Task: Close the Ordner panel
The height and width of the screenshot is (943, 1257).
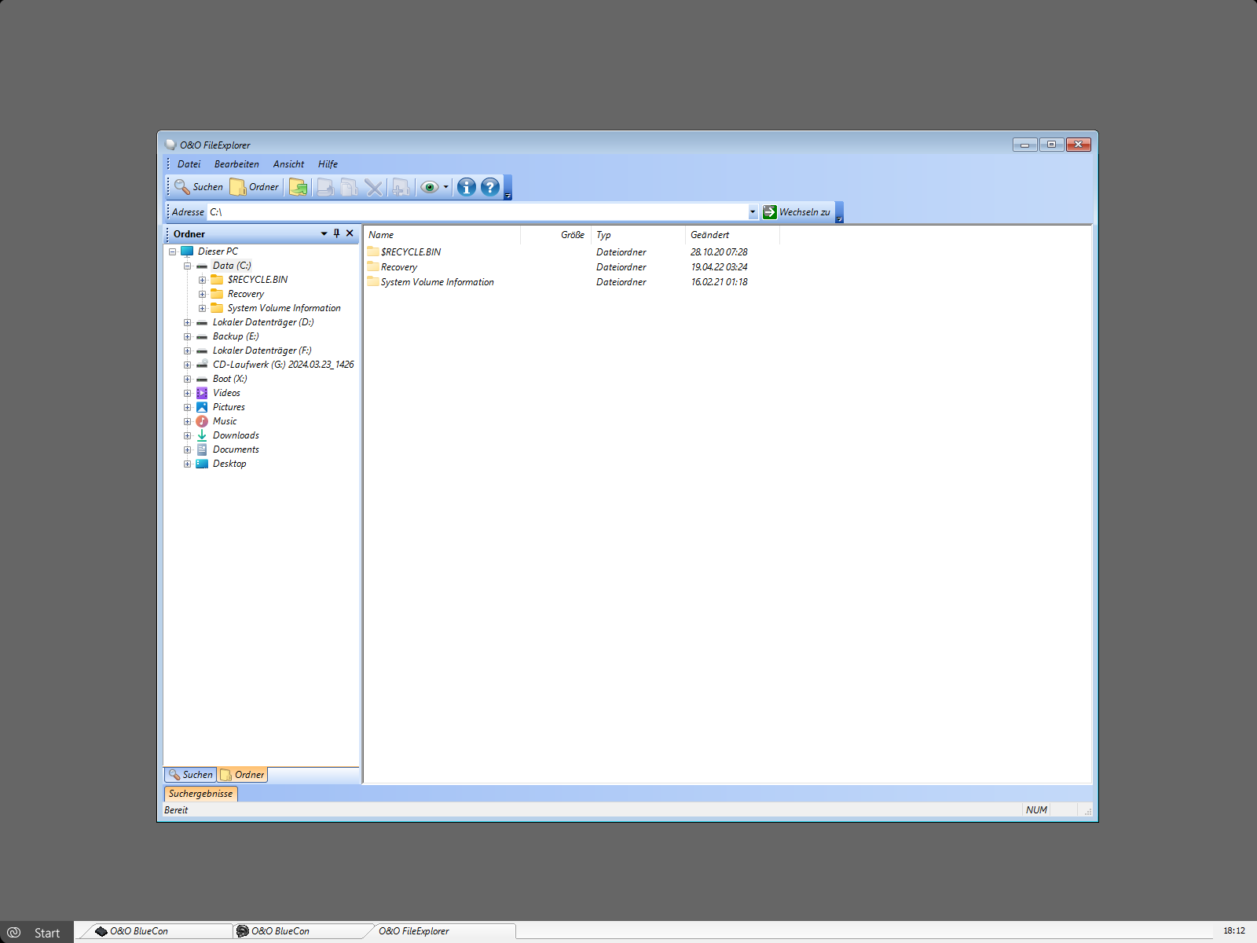Action: click(x=350, y=233)
